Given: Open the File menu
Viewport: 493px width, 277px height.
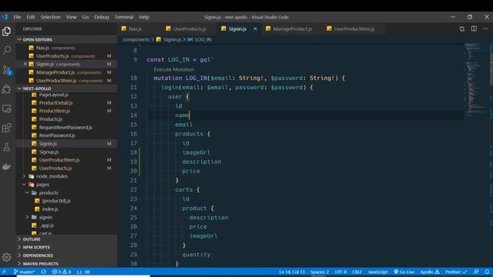Looking at the screenshot, I should tap(17, 17).
